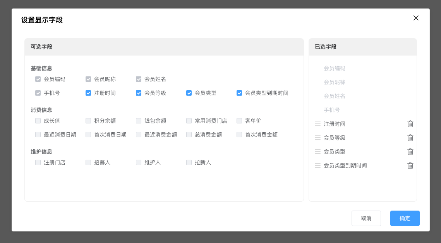Click drag handle icon for 注册时间

tap(317, 124)
